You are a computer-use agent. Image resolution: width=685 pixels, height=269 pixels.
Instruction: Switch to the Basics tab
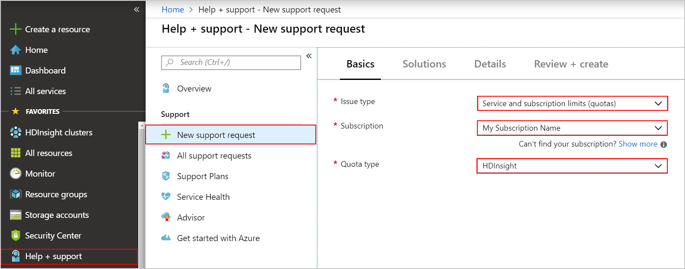coord(360,64)
